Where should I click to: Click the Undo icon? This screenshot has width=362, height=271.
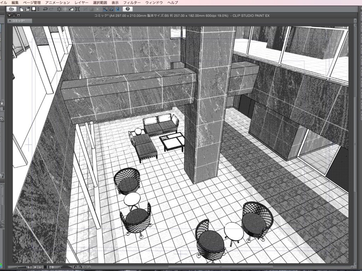(45, 9)
